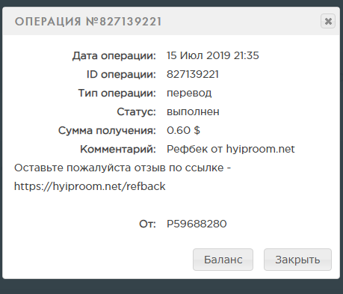Click the operation type value перевод
This screenshot has width=343, height=294.
189,94
